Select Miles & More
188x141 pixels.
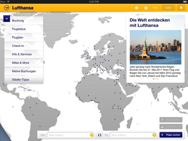[24, 63]
